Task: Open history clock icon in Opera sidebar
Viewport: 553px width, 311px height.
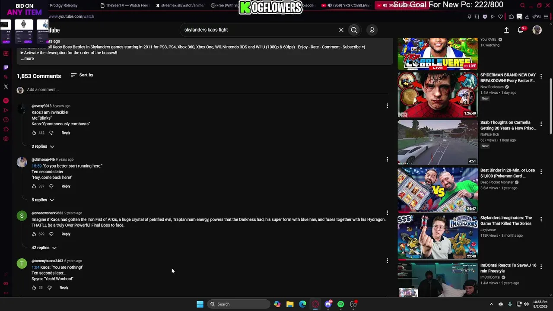Action: 6,120
